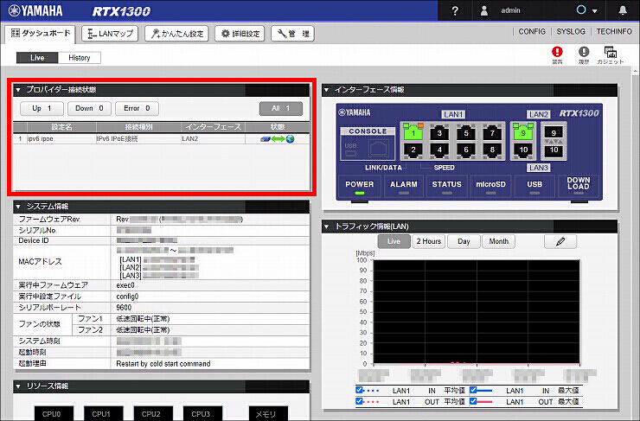Collapse the インターフェース情報 panel
The width and height of the screenshot is (640, 421).
point(326,89)
